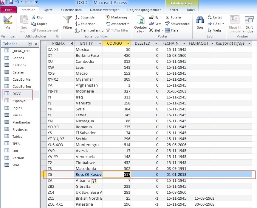
Task: Click the PREFIX column header
Action: 58,43
